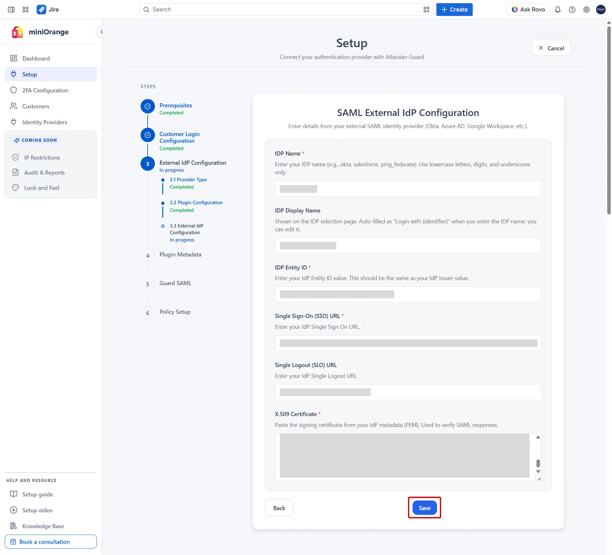This screenshot has height=555, width=612.
Task: Click the 2FA Configuration shield icon
Action: 13,90
